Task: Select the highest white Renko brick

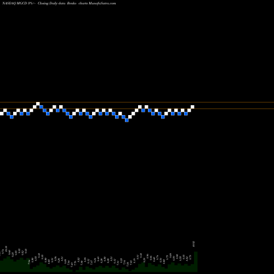Action: (38, 104)
